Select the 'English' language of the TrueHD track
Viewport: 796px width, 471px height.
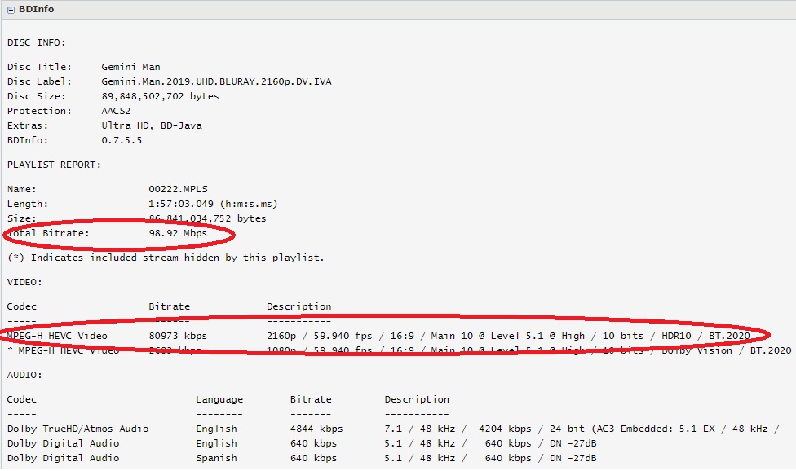216,429
